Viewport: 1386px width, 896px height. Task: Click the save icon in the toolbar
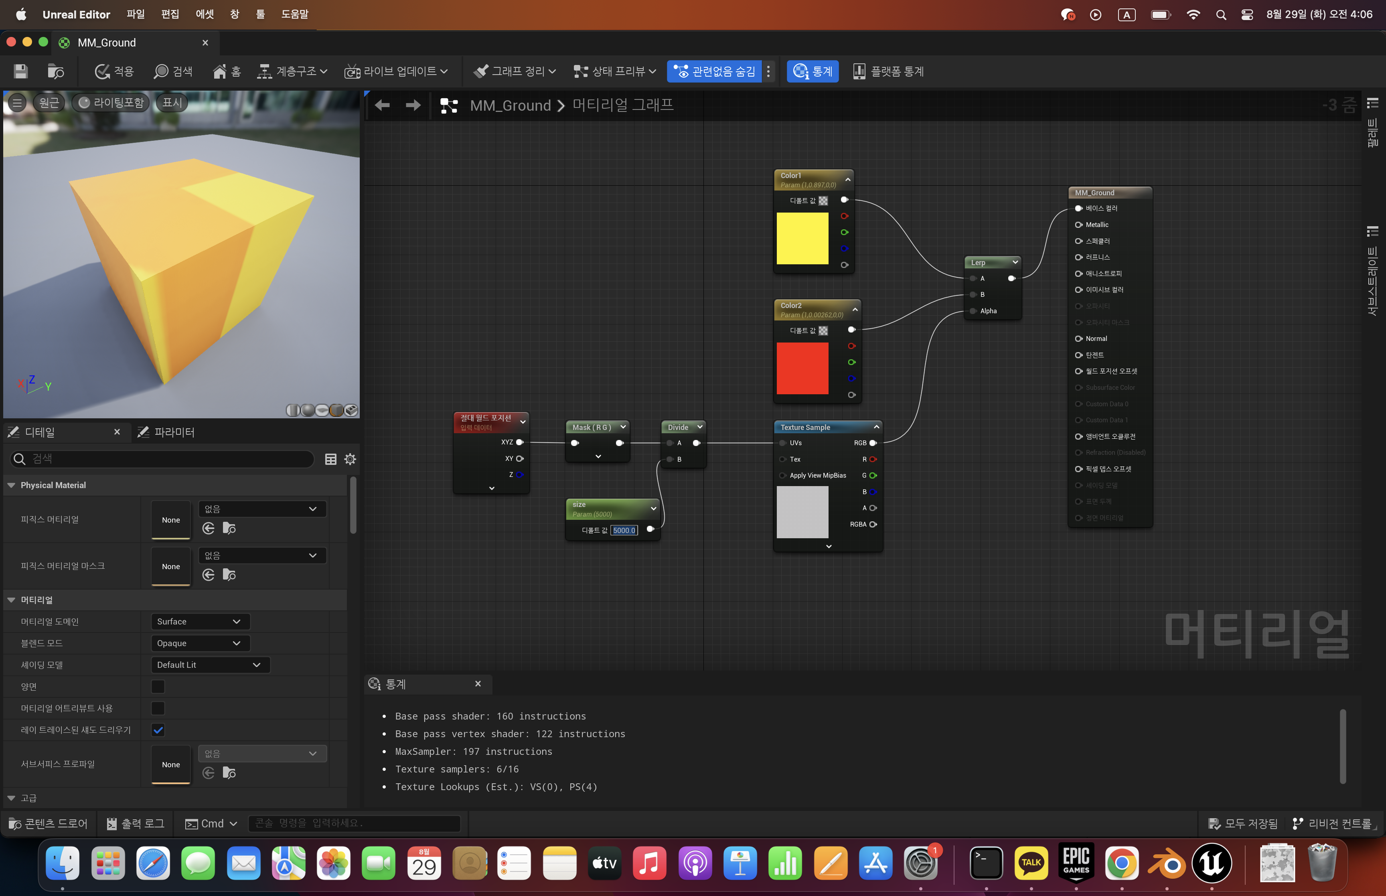pos(21,71)
